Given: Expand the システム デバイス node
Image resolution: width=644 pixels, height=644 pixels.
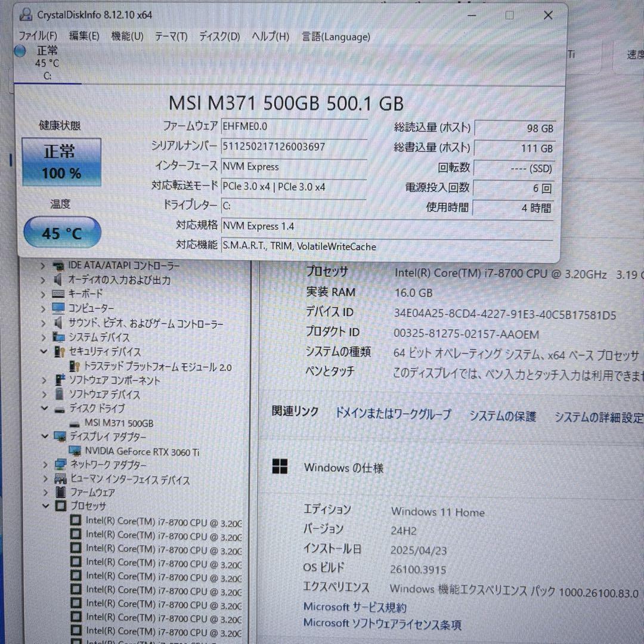Looking at the screenshot, I should (44, 338).
